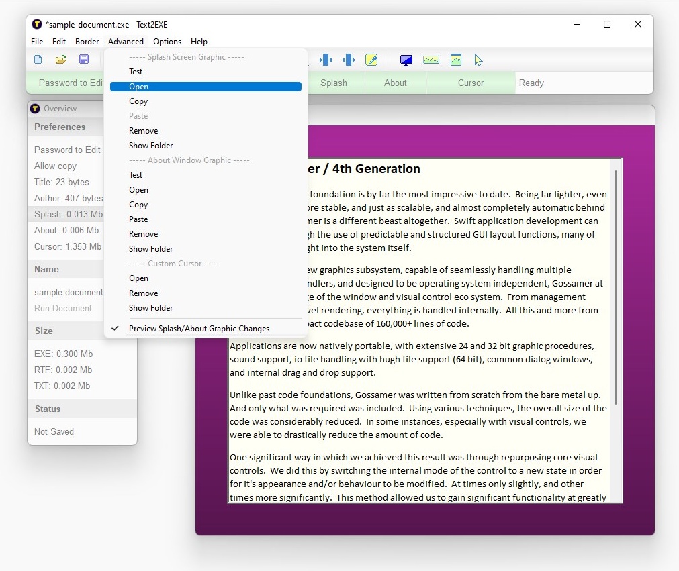This screenshot has width=679, height=571.
Task: Toggle the Allow copy preference
Action: (x=55, y=166)
